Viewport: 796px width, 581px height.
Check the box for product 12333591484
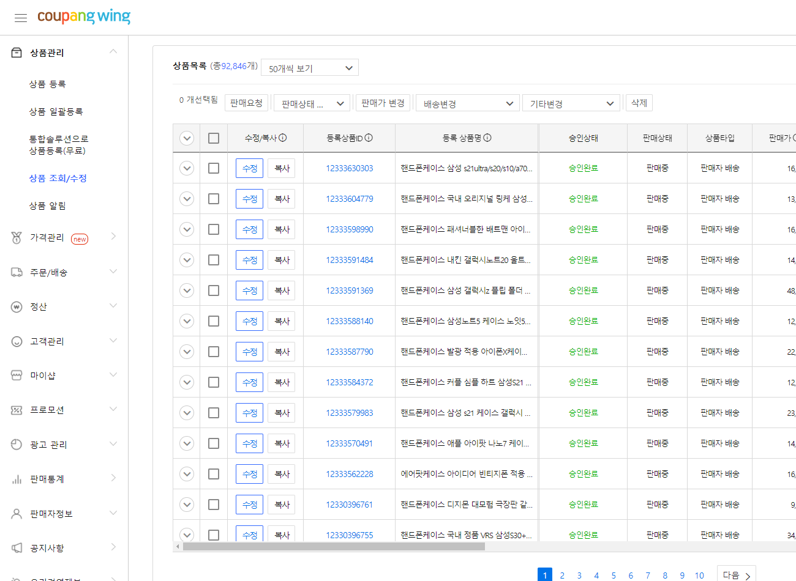214,260
